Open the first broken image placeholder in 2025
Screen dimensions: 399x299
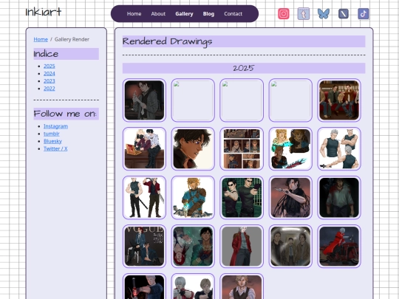[193, 100]
